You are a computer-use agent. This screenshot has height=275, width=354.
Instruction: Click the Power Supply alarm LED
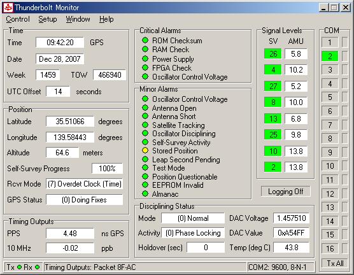pos(145,59)
